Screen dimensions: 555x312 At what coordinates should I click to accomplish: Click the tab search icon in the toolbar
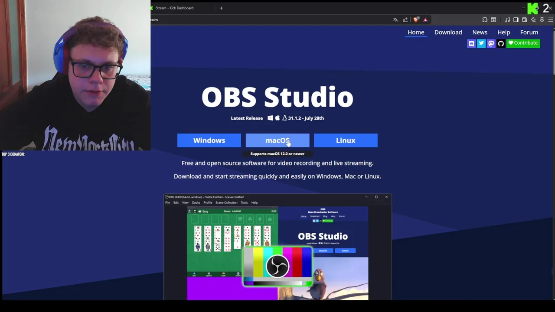pyautogui.click(x=493, y=19)
